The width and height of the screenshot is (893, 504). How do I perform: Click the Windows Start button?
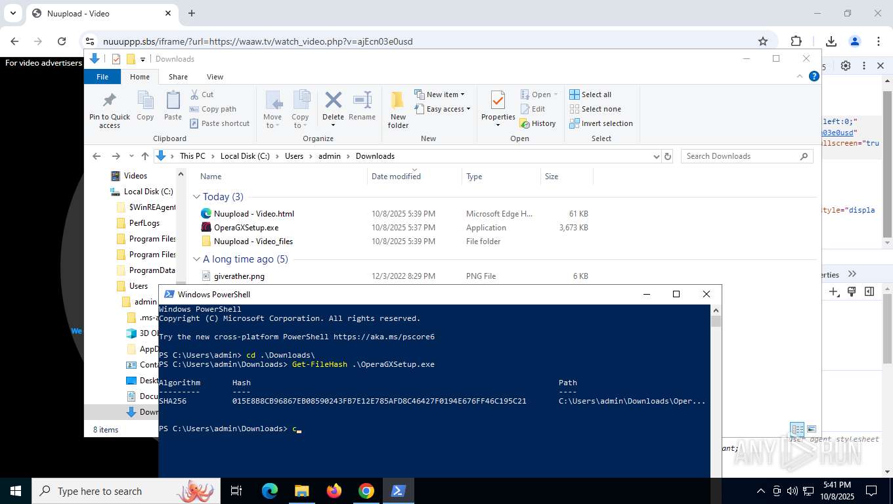pos(15,491)
